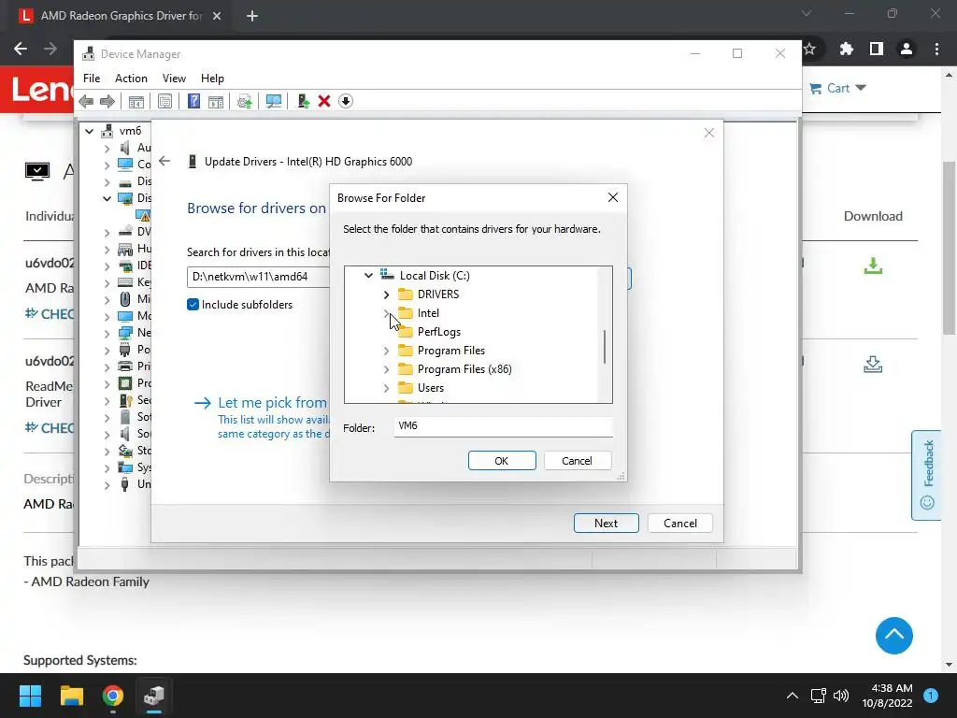The width and height of the screenshot is (957, 718).
Task: Open the File menu in Device Manager
Action: click(x=92, y=79)
